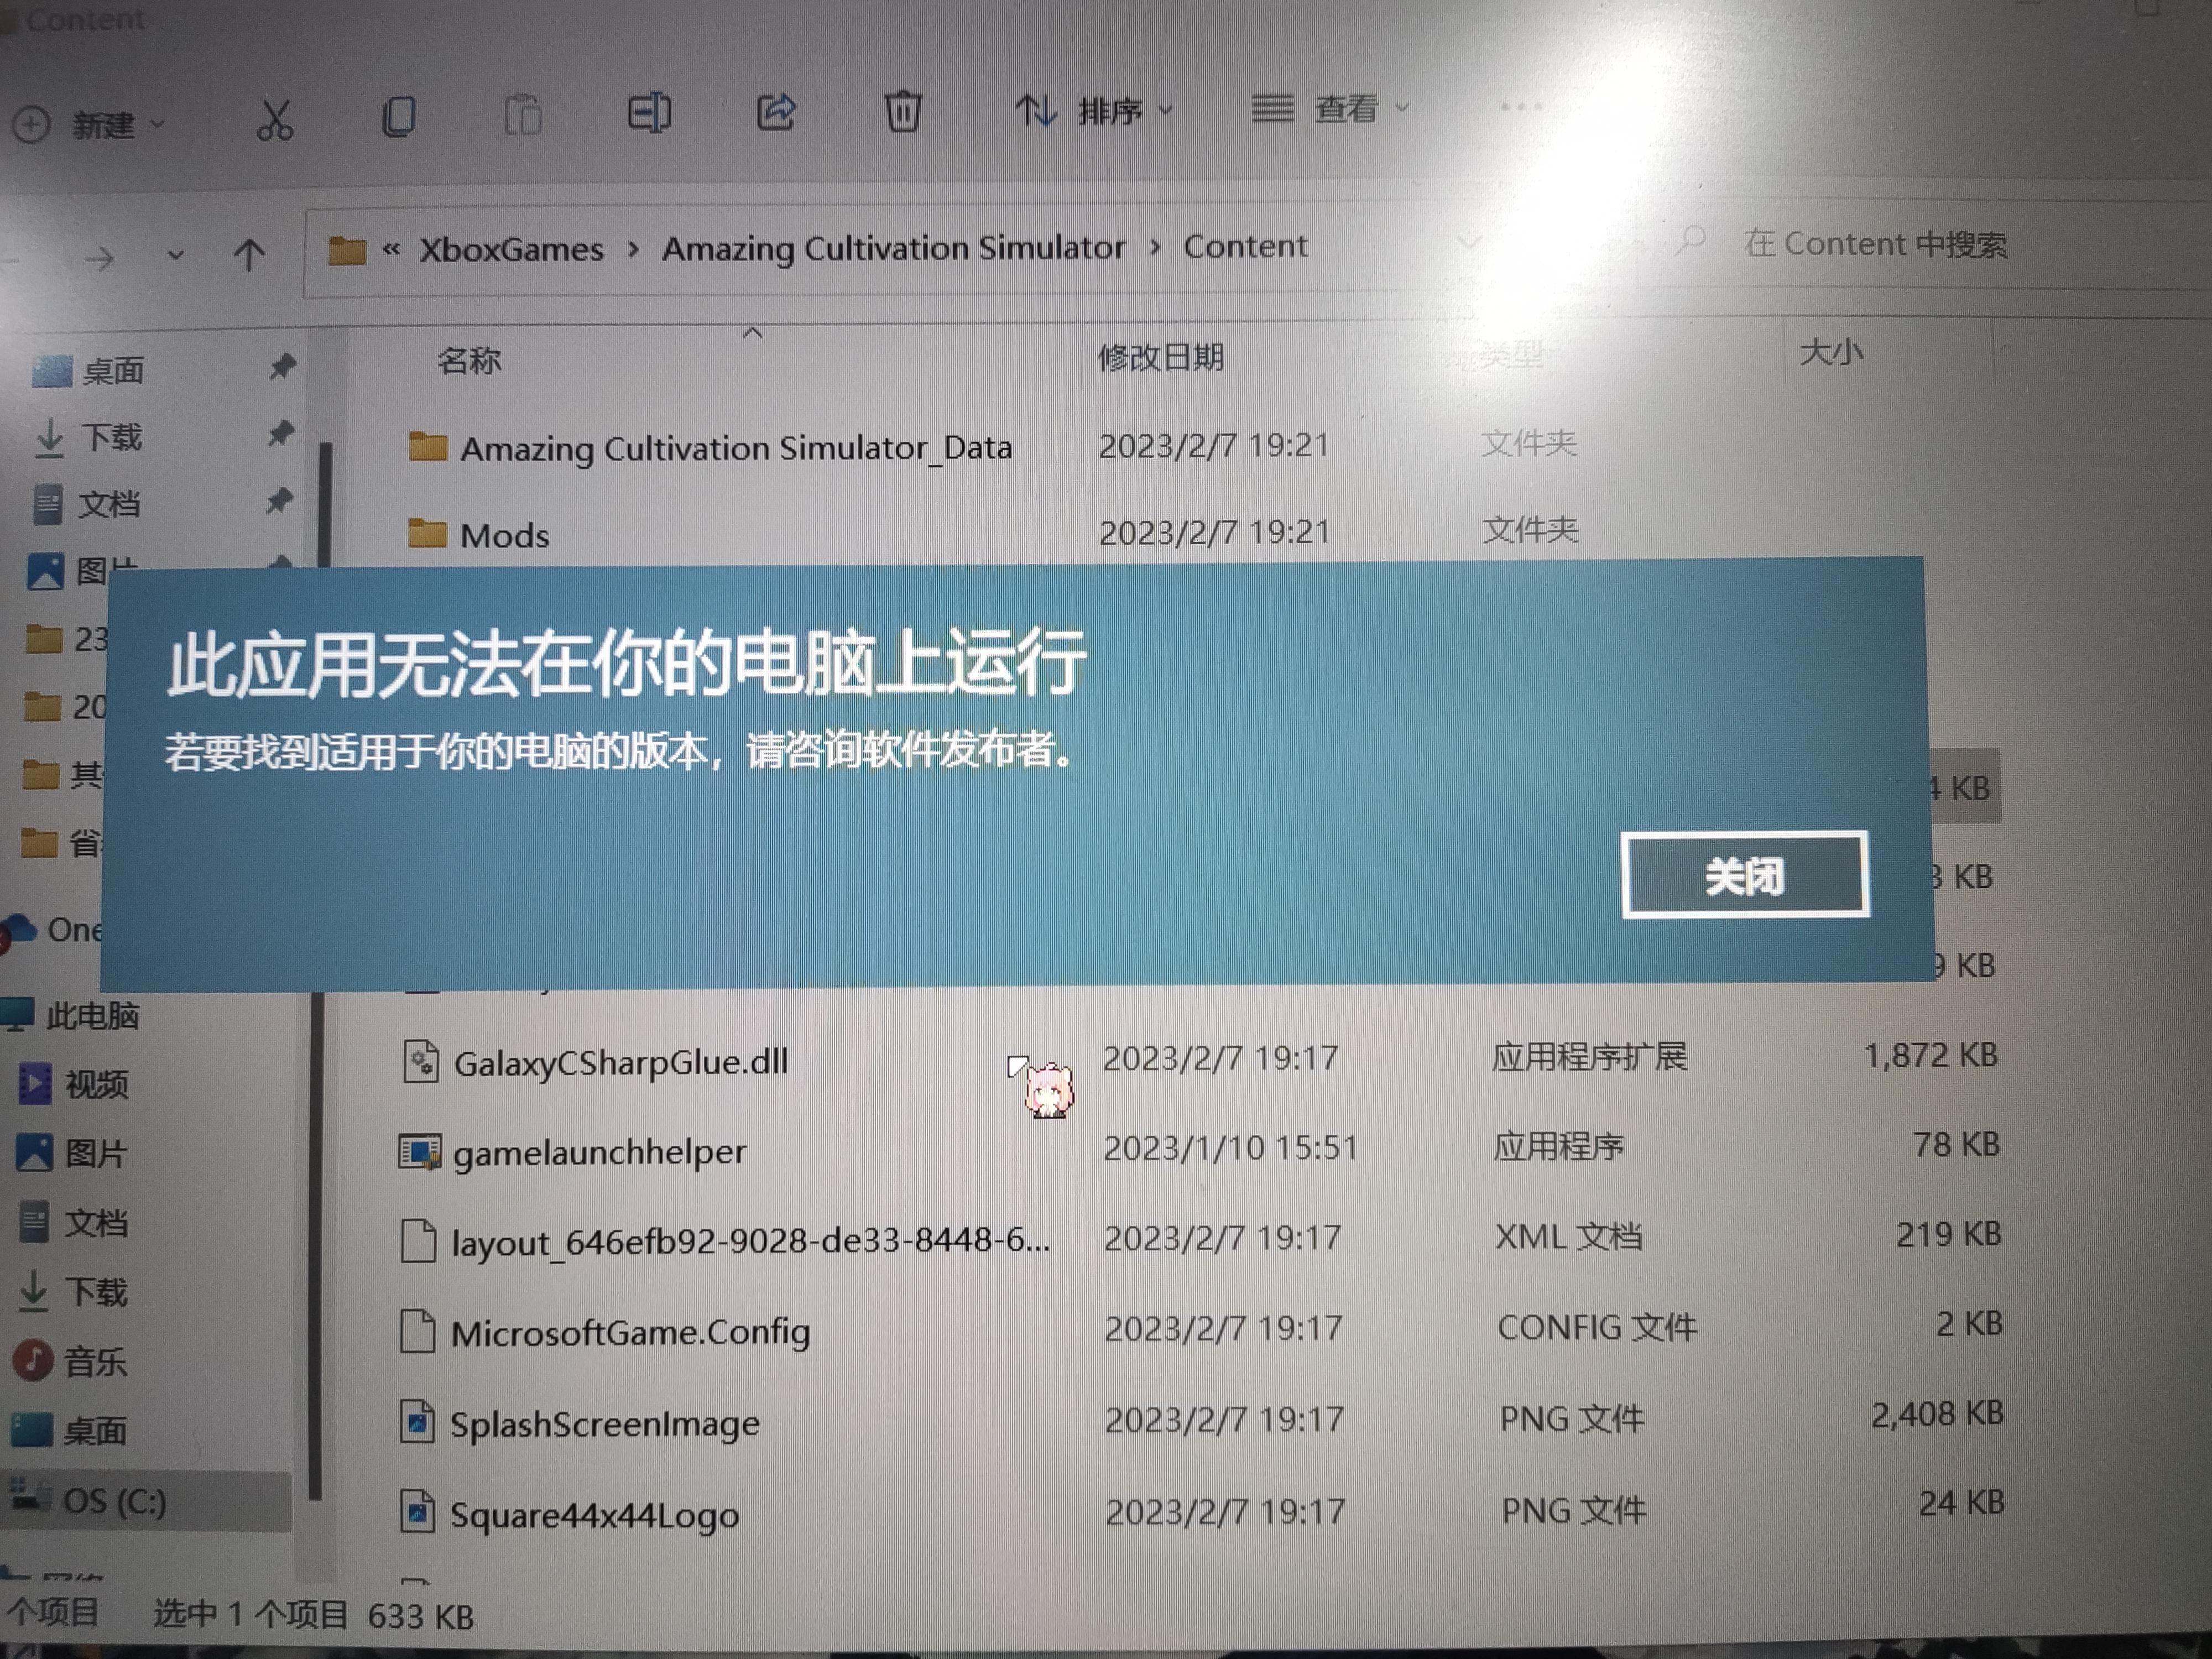The width and height of the screenshot is (2212, 1659).
Task: Click the overflow « chevron in address bar
Action: click(391, 250)
